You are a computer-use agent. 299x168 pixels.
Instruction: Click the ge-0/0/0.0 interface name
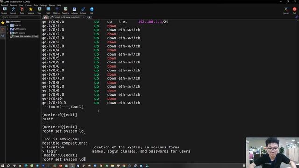tap(53, 22)
